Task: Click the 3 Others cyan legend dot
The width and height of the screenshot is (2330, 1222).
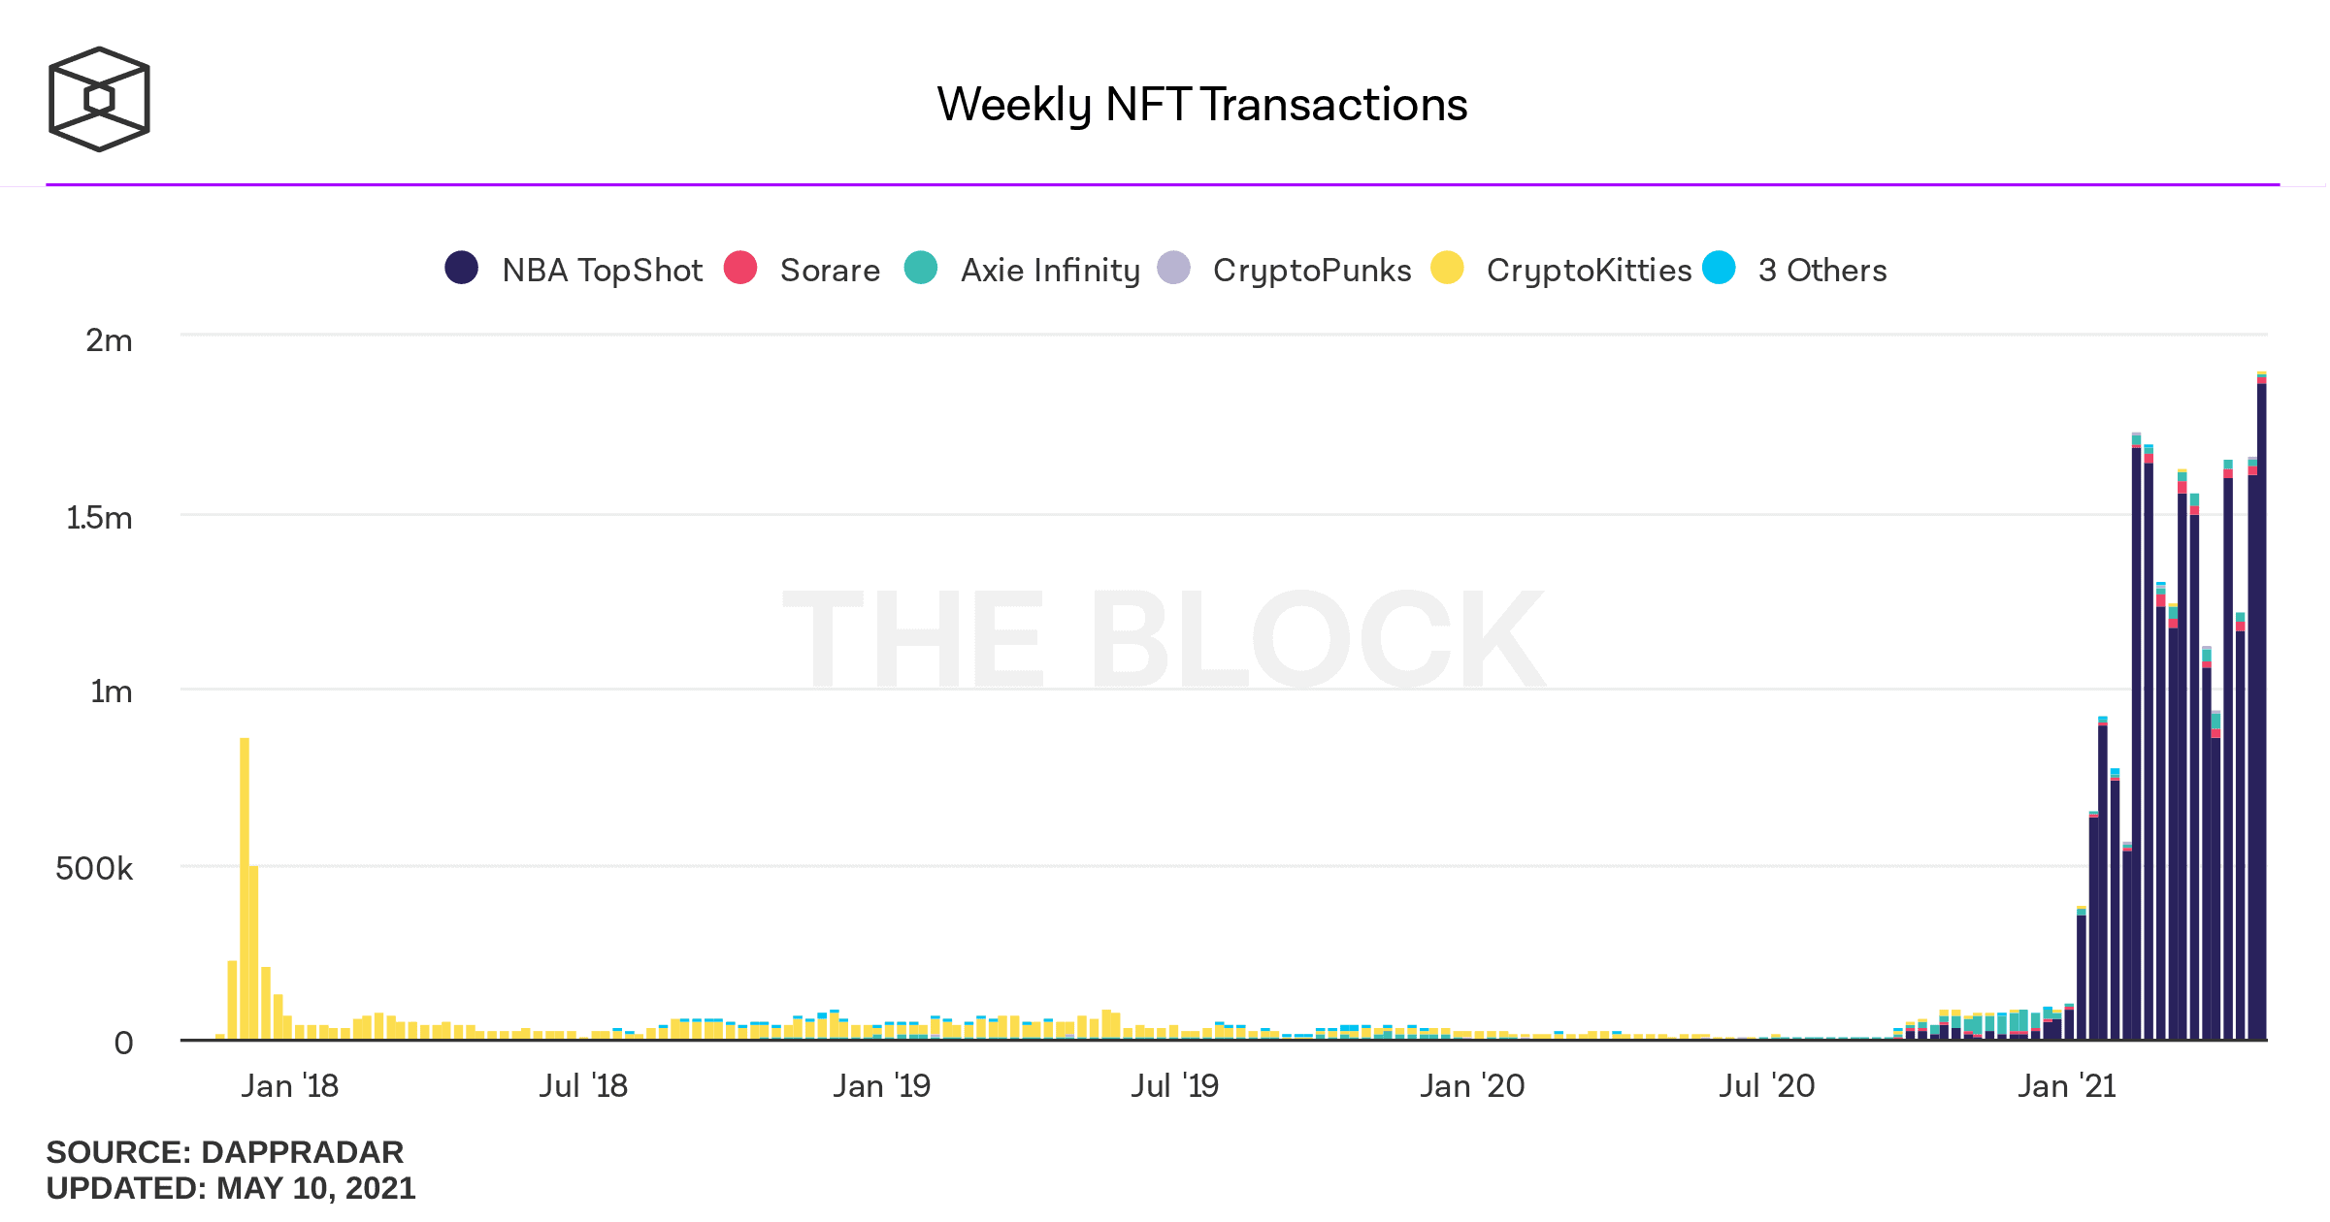Action: coord(1720,268)
